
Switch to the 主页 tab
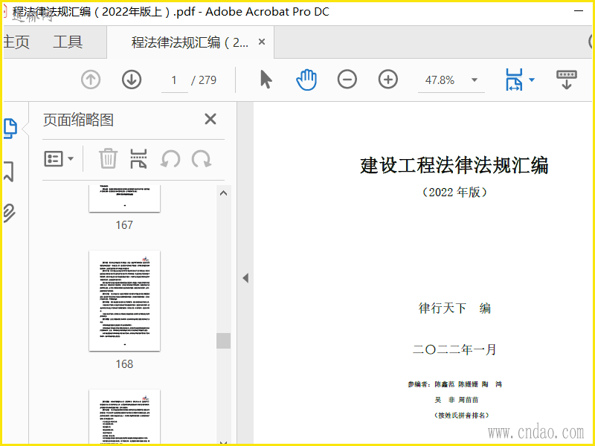[16, 42]
